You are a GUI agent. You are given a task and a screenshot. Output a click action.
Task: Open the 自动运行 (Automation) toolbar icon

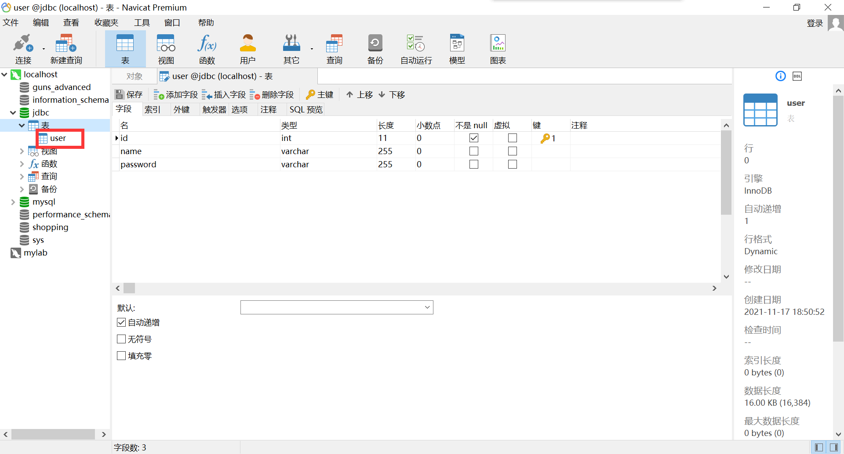pyautogui.click(x=415, y=48)
